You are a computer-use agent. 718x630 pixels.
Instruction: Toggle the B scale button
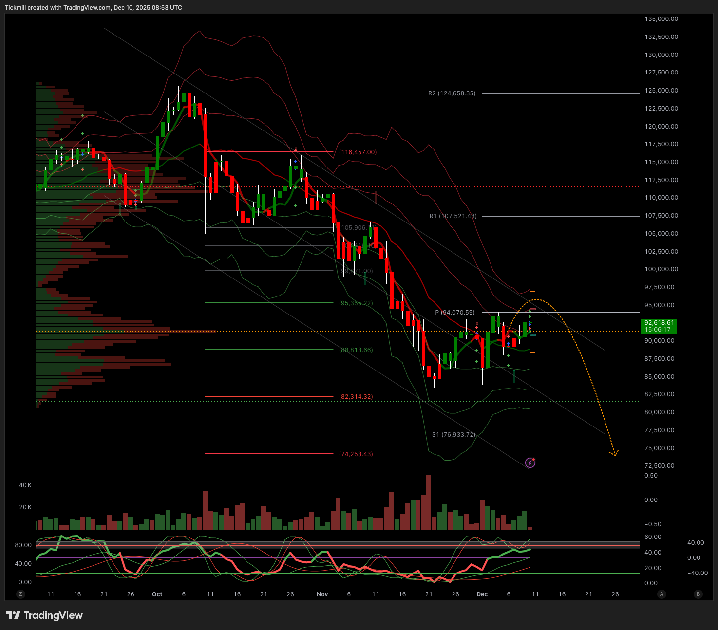pyautogui.click(x=699, y=594)
